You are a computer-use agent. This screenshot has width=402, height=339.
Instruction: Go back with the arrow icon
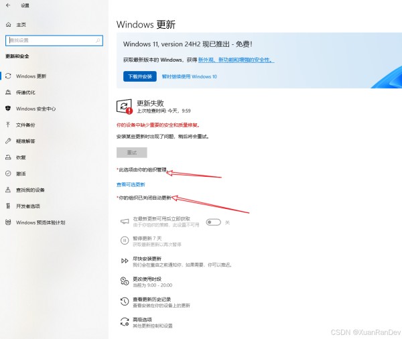(x=8, y=5)
